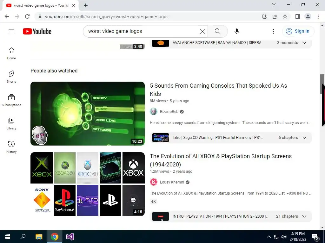Image resolution: width=325 pixels, height=243 pixels.
Task: Click the 4K badge
Action: [x=153, y=202]
